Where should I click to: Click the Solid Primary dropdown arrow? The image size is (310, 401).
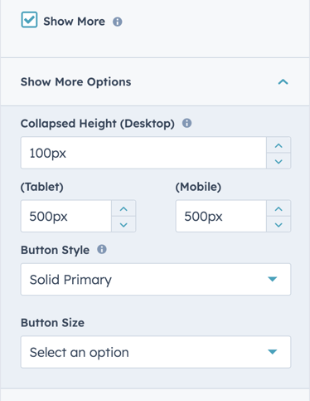[x=273, y=279]
